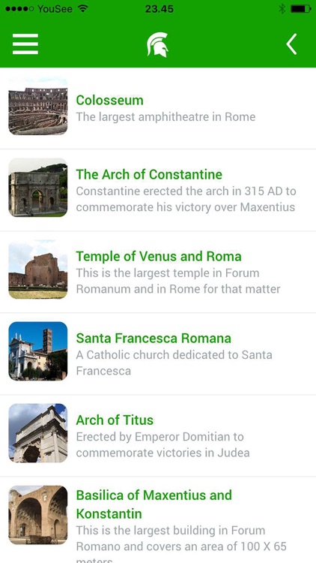The image size is (316, 563).
Task: Tap the 'largest amphitheatre in Rome' description
Action: coord(166,117)
